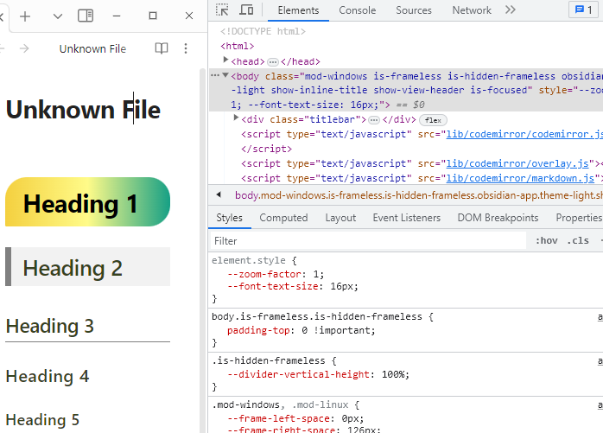Open the note's more options menu
This screenshot has width=603, height=433.
186,48
